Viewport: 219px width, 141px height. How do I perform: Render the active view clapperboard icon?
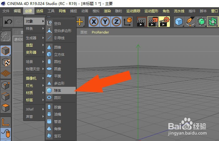142,22
